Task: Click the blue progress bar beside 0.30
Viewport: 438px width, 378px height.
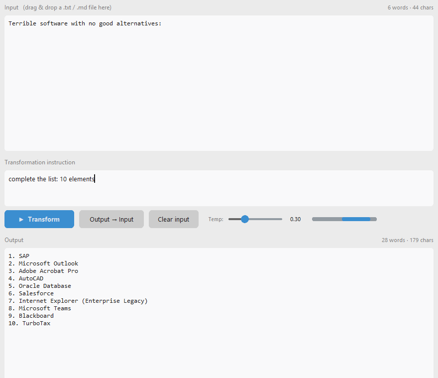Action: tap(344, 219)
